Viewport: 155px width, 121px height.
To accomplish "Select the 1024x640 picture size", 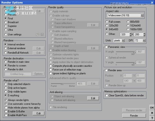I will (128, 26).
